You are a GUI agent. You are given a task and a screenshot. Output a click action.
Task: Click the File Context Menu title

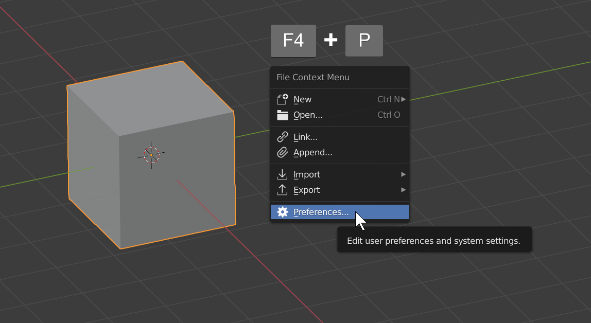tap(313, 77)
